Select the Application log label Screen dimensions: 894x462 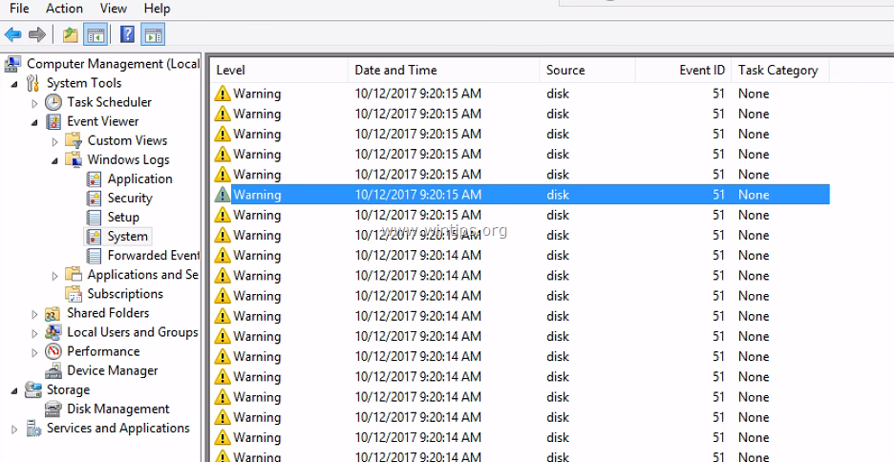[139, 178]
